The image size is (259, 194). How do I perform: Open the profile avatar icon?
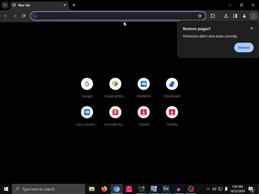pyautogui.click(x=244, y=16)
